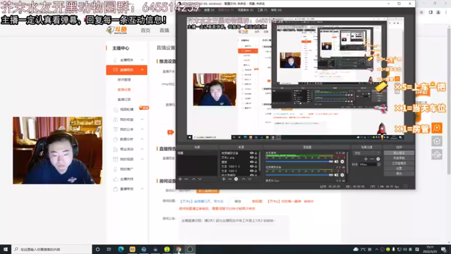
Task: Remove the scene transition with minus icon
Action: click(x=372, y=159)
